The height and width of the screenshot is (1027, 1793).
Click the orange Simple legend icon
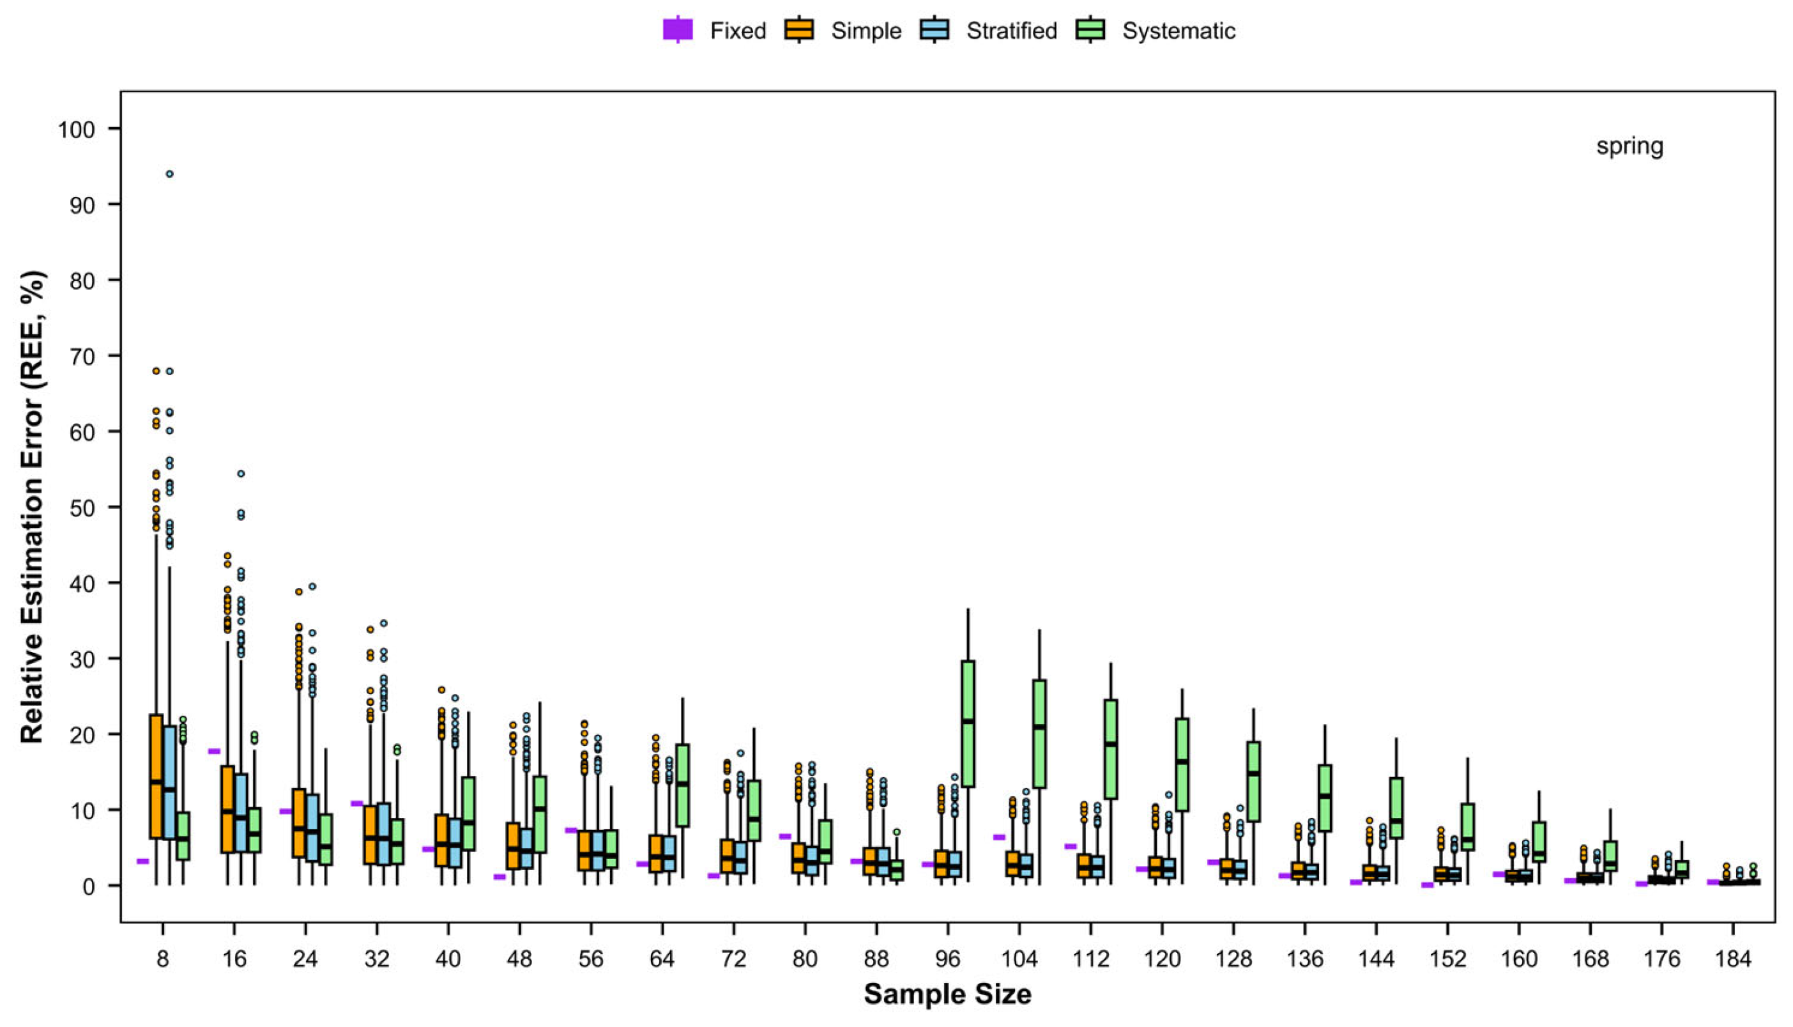[x=799, y=30]
